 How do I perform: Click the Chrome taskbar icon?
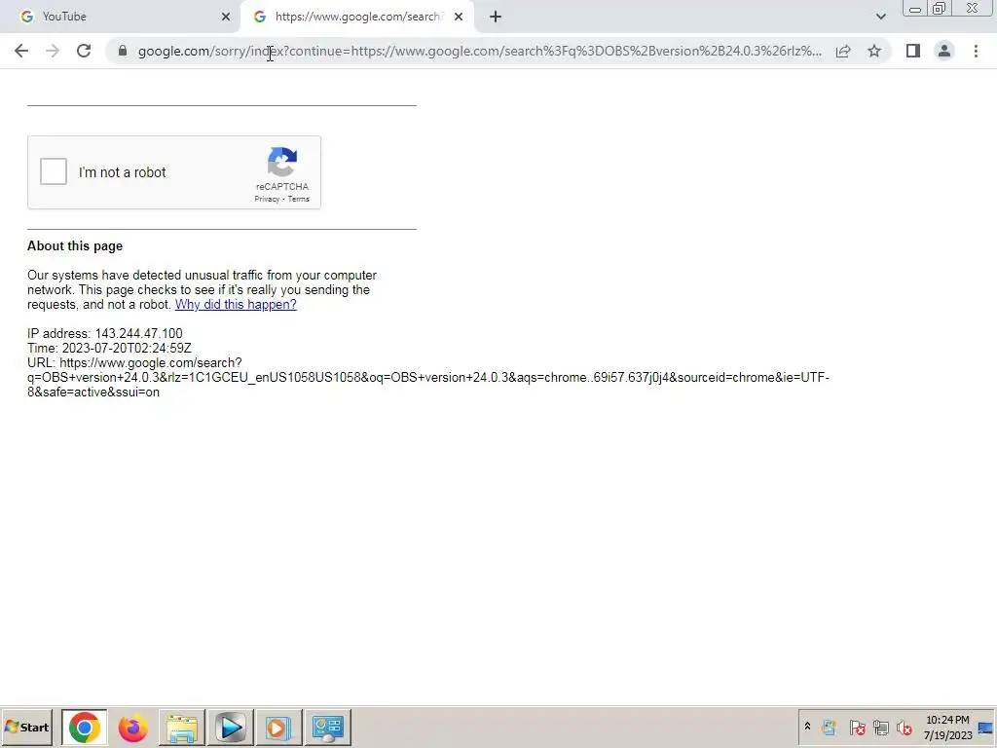[x=85, y=727]
